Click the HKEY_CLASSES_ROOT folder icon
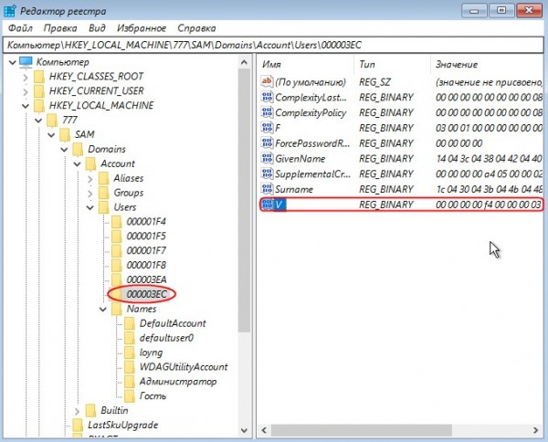 point(38,77)
